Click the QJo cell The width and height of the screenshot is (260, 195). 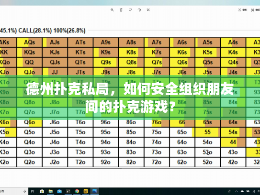click(x=30, y=72)
